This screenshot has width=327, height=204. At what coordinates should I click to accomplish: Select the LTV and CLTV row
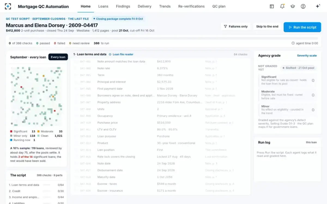(x=160, y=129)
